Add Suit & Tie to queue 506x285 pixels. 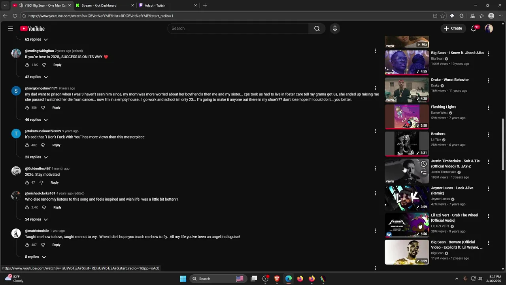point(424,173)
